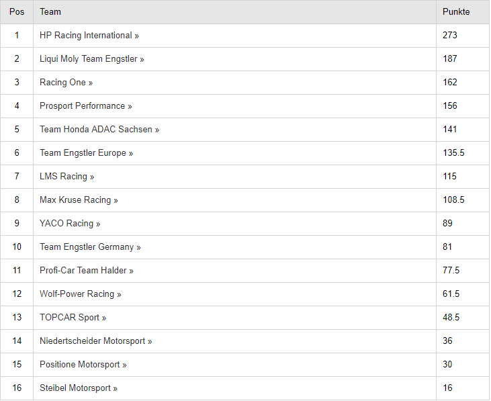Open the Prosport Performance team page
This screenshot has width=491, height=401.
[x=86, y=106]
